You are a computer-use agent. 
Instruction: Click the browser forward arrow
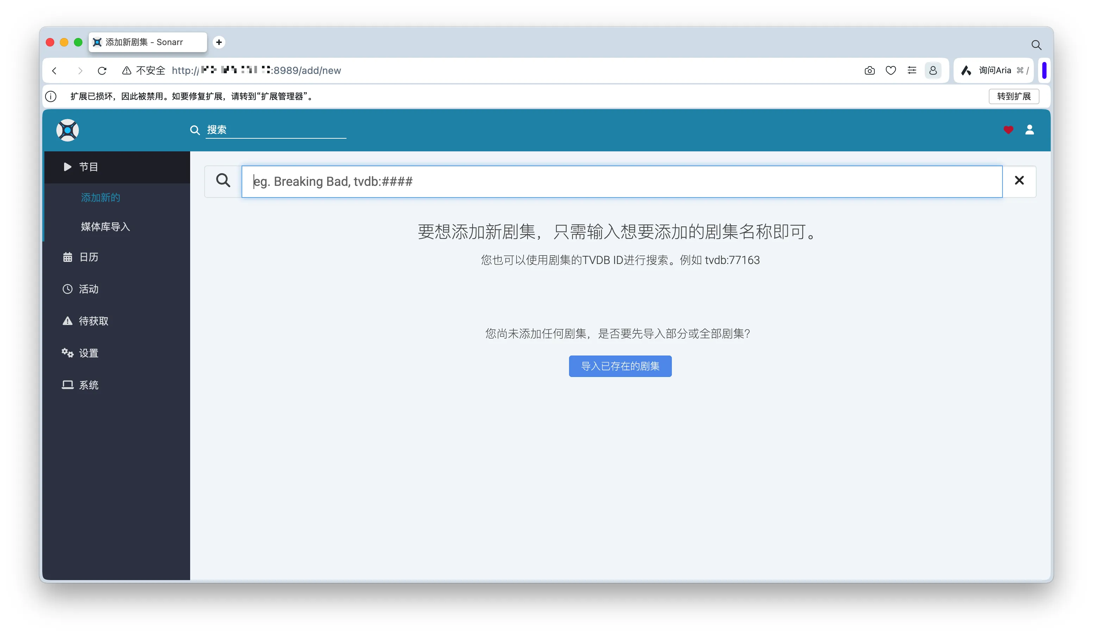click(80, 71)
